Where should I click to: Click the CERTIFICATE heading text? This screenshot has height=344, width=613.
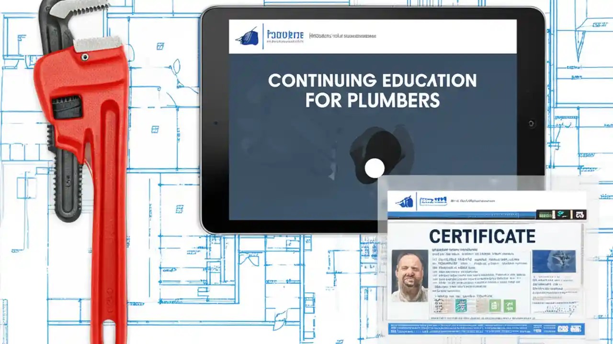tap(483, 235)
